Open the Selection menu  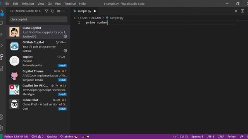28,3
